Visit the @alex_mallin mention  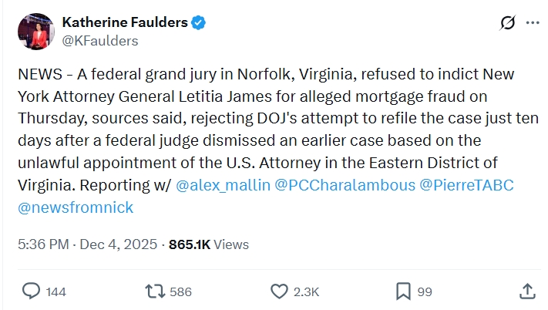[x=224, y=185]
